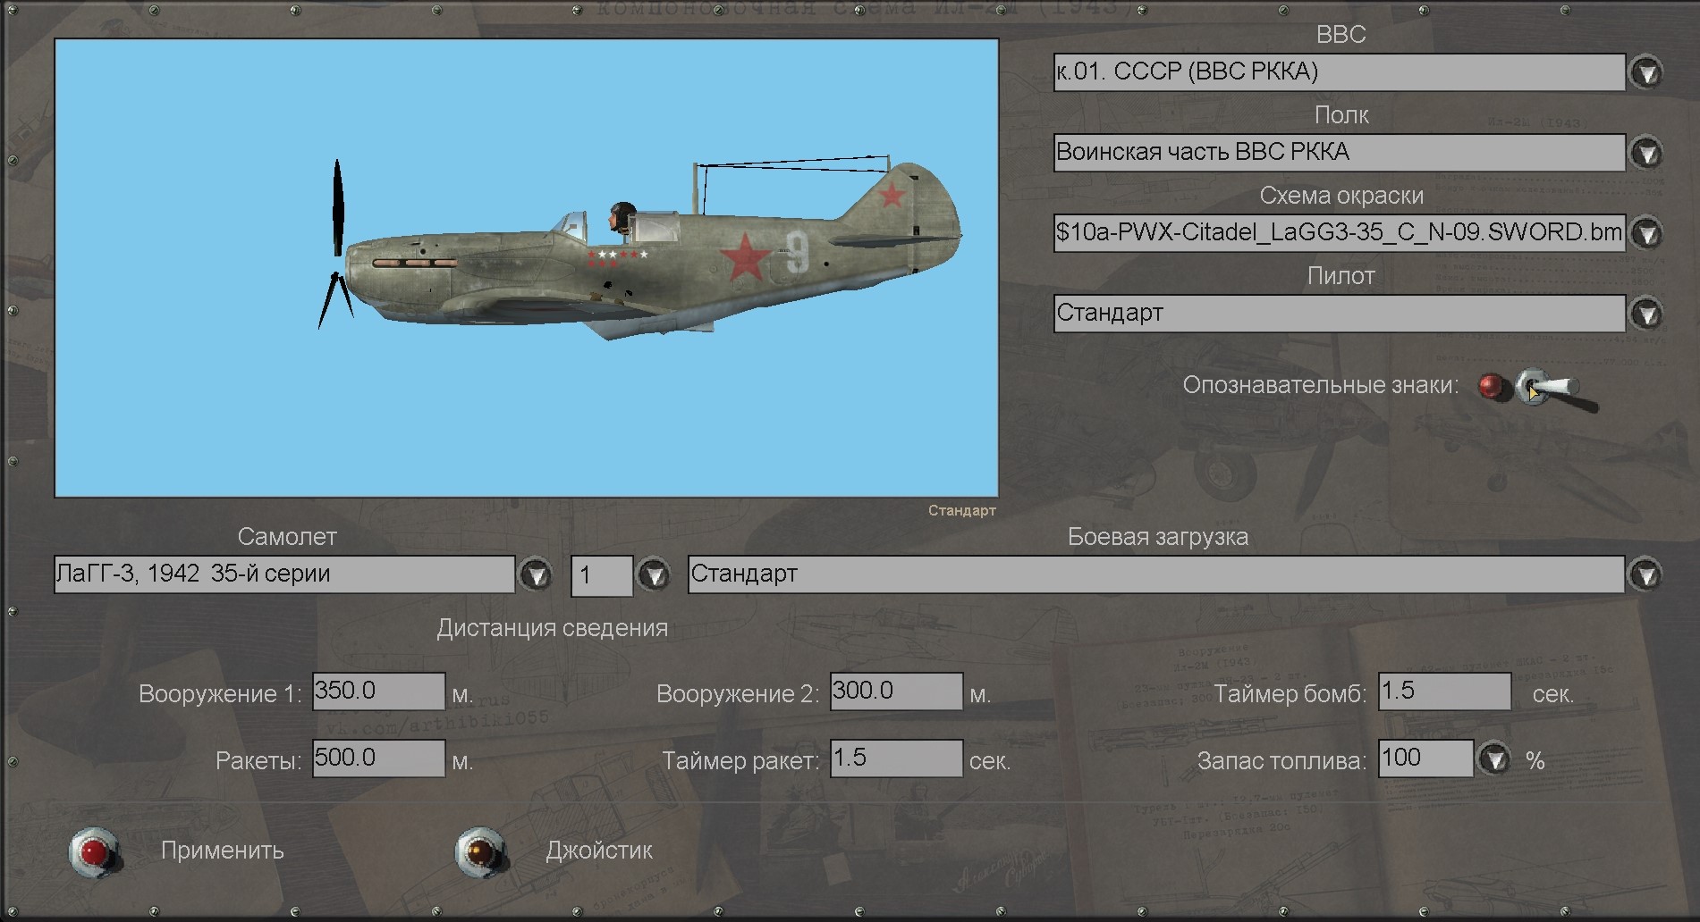The image size is (1700, 922).
Task: Click the Запас топлива percentage field
Action: pos(1425,759)
